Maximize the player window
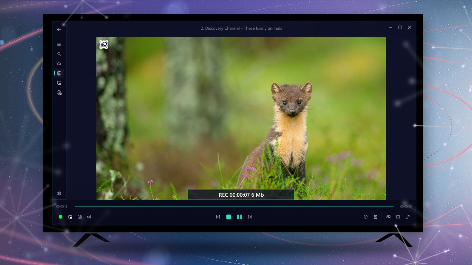The width and height of the screenshot is (472, 265). (x=400, y=28)
